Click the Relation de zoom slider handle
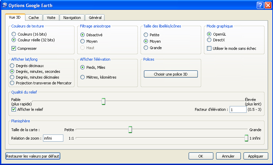This screenshot has width=273, height=165. point(246,138)
